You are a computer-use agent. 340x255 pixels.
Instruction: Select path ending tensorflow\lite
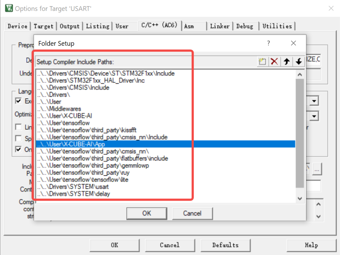pos(166,179)
